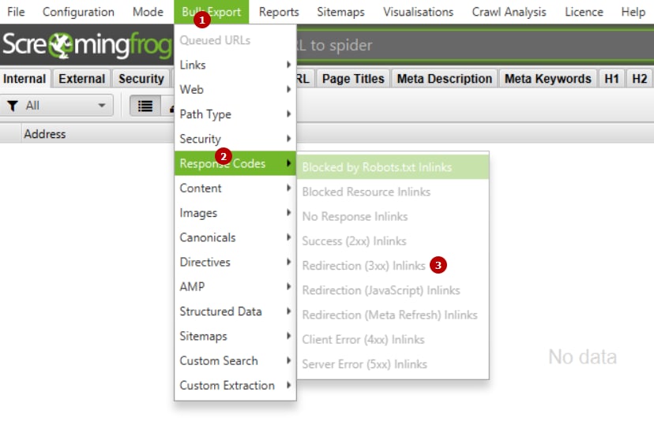Open the Visualisations menu
The image size is (654, 425).
coord(418,12)
